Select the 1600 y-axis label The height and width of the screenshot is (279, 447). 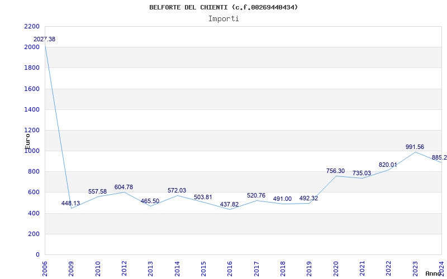point(32,89)
